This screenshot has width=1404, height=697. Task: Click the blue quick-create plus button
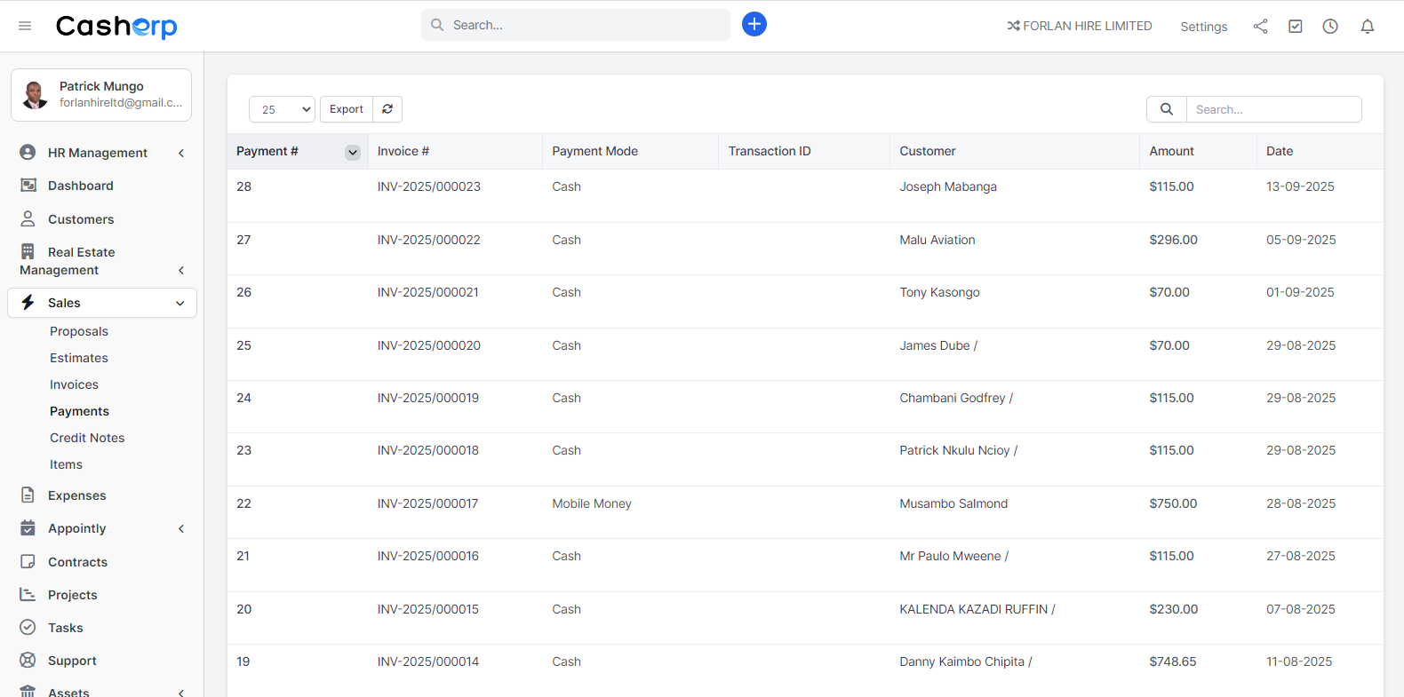pos(754,24)
